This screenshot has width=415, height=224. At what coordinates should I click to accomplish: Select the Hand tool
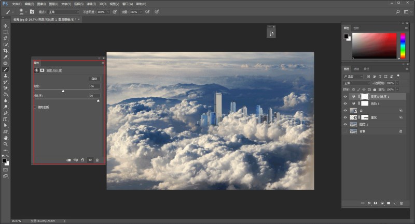[6, 138]
